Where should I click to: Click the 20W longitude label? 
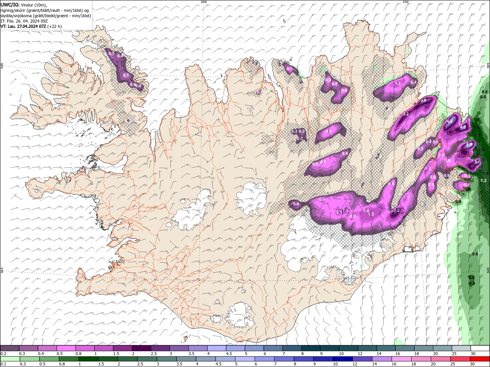pyautogui.click(x=204, y=2)
